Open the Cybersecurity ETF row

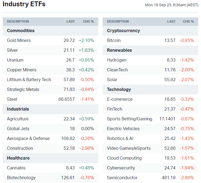[x=121, y=168]
